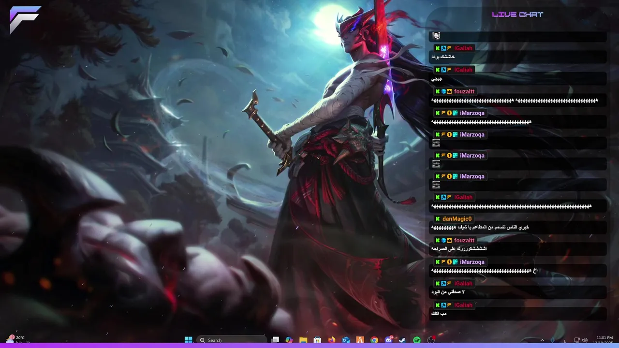Open the 20°C weather widget

(17, 340)
